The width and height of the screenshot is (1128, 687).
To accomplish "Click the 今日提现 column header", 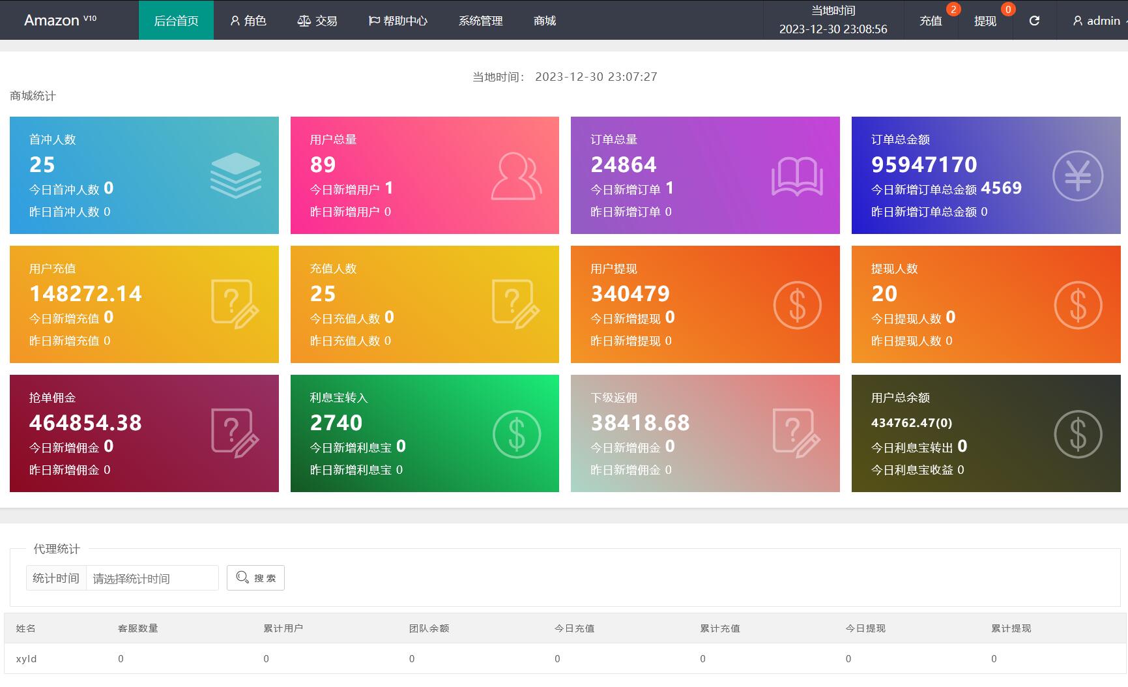I will coord(866,628).
